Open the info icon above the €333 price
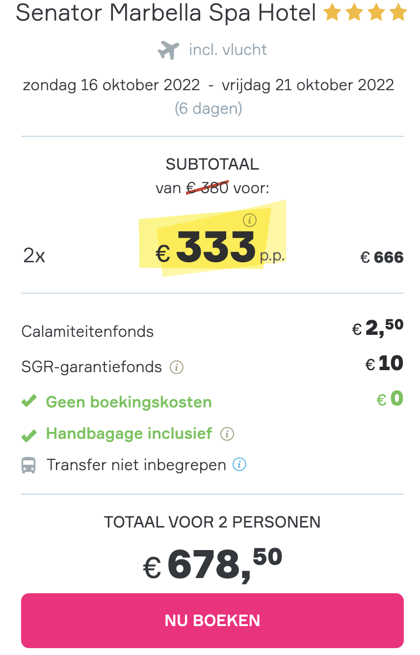Viewport: 420px width, 655px height. pos(250,221)
